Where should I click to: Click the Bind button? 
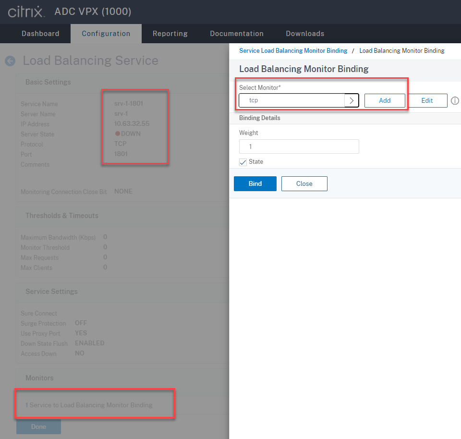tap(255, 183)
